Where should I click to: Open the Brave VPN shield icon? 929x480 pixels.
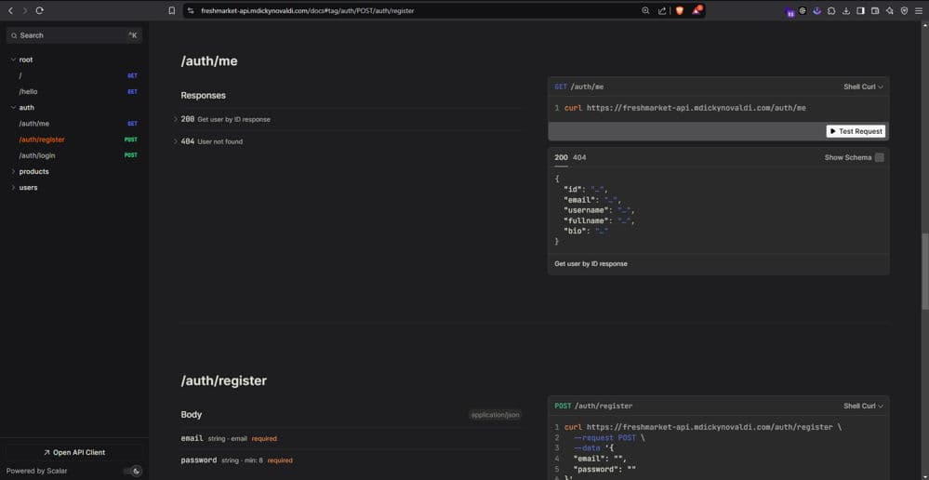tap(904, 10)
